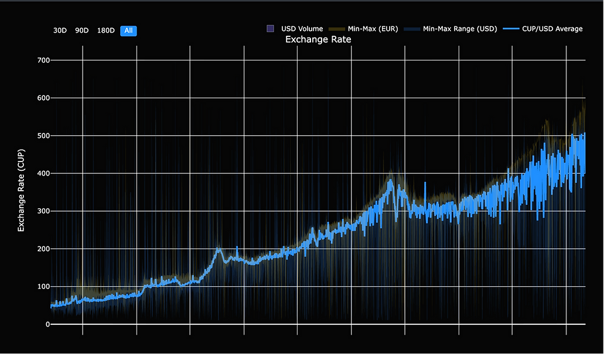Click the Exchange Rate chart title
This screenshot has width=604, height=354.
click(318, 39)
